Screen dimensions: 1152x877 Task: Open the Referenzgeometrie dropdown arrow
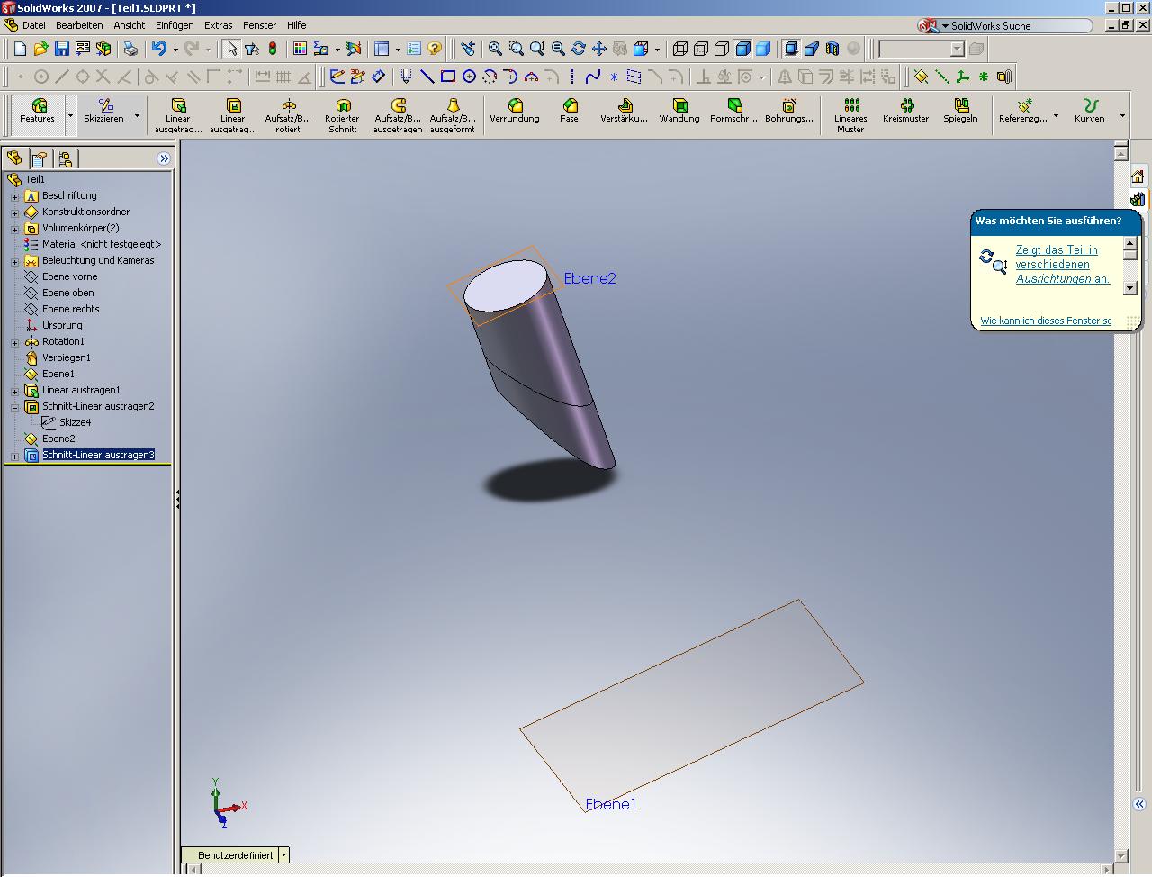coord(1056,115)
